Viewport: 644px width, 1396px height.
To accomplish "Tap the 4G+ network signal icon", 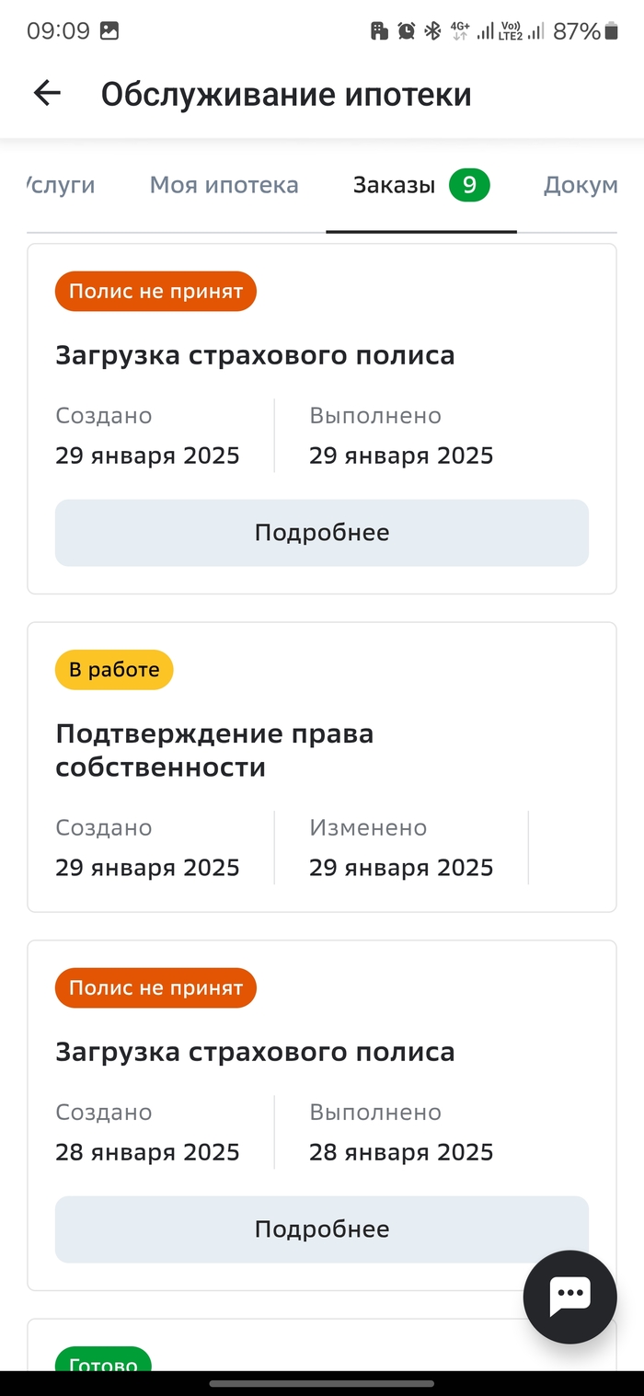I will (459, 31).
